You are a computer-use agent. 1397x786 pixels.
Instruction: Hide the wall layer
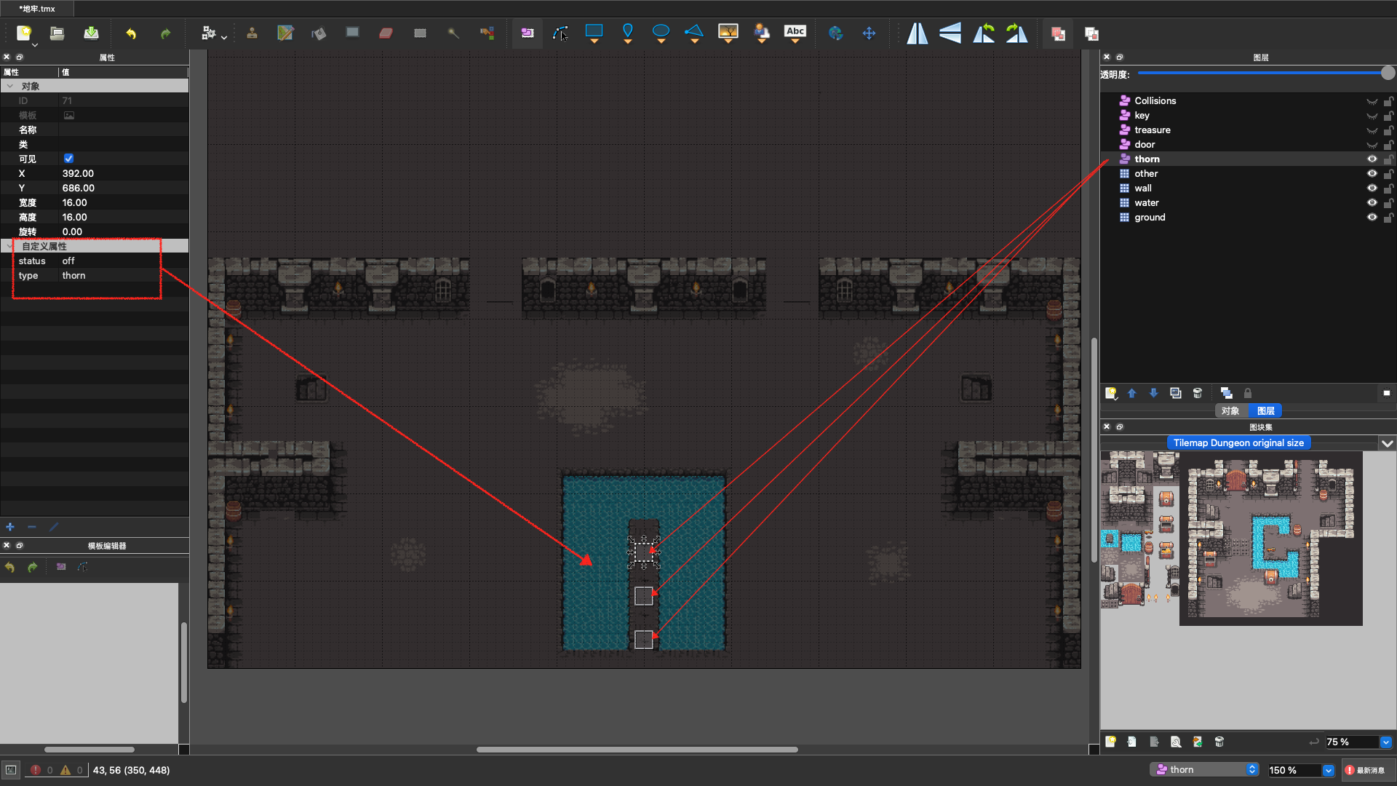click(x=1372, y=188)
